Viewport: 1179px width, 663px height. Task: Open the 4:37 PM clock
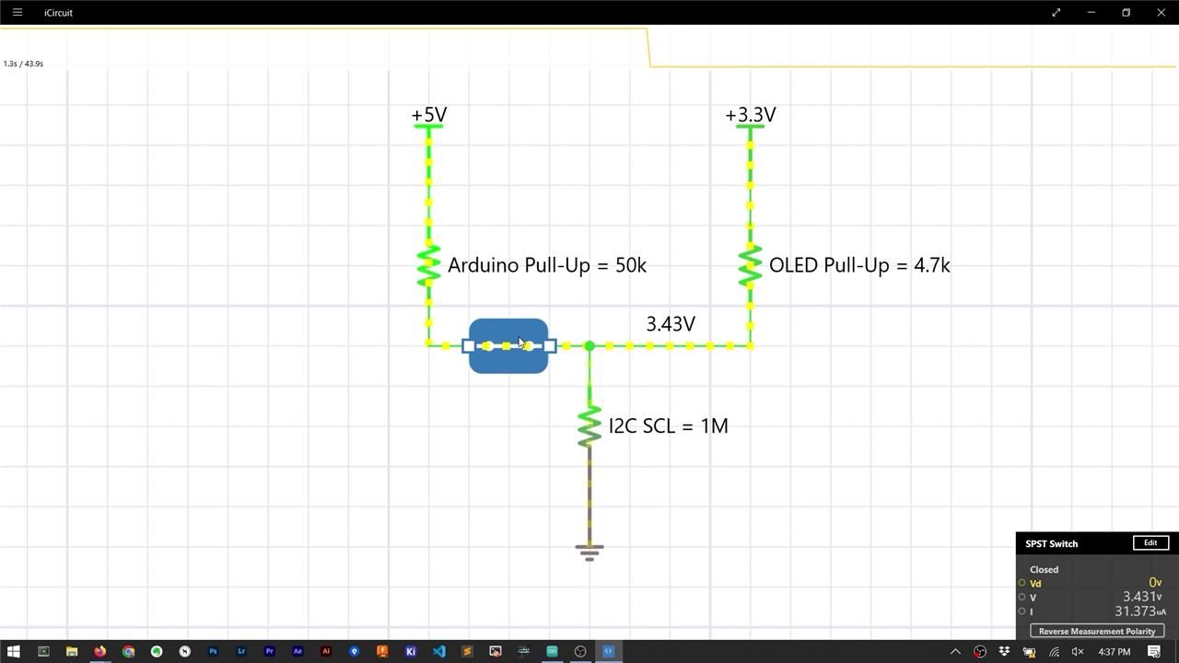pyautogui.click(x=1115, y=652)
